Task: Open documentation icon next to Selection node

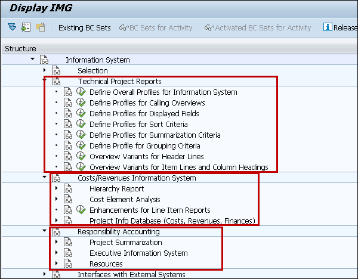Action: click(56, 71)
